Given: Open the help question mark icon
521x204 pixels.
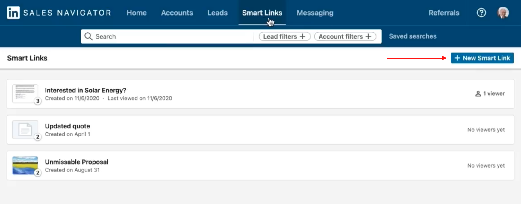Looking at the screenshot, I should (x=481, y=13).
